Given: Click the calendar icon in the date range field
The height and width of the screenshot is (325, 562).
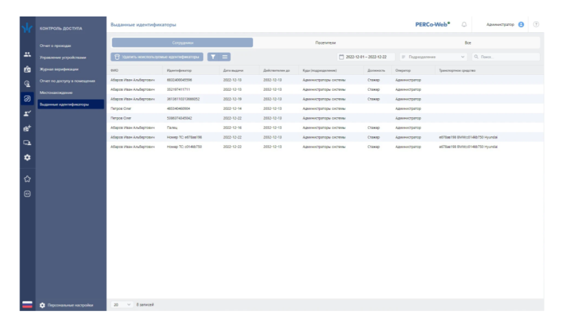Looking at the screenshot, I should [x=341, y=57].
